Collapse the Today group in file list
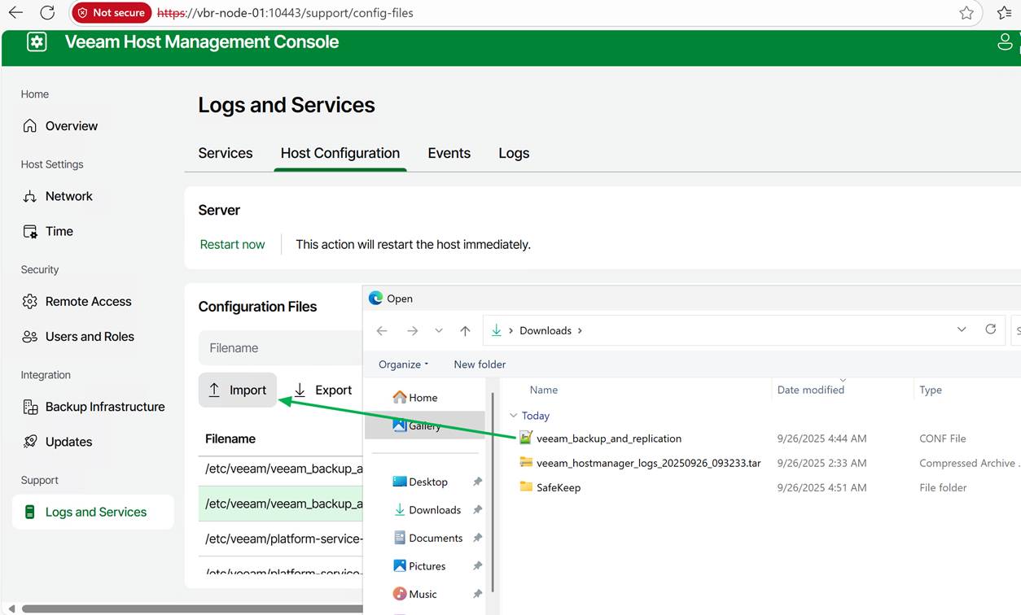 pyautogui.click(x=514, y=416)
